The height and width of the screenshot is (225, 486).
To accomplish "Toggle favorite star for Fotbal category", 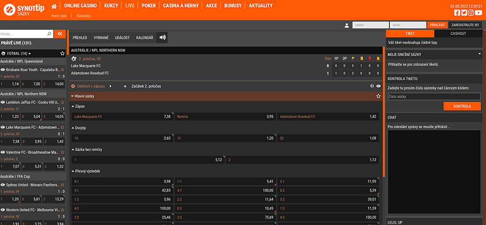I will [63, 53].
